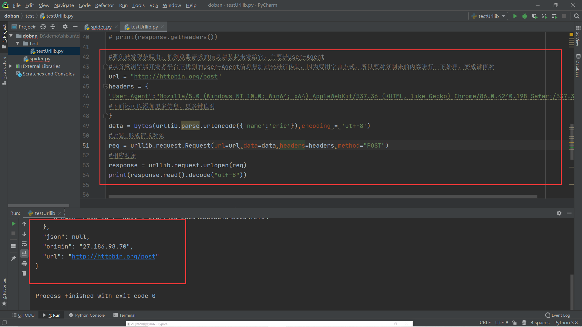Viewport: 582px width, 327px height.
Task: Expand the External Libraries node
Action: [11, 66]
